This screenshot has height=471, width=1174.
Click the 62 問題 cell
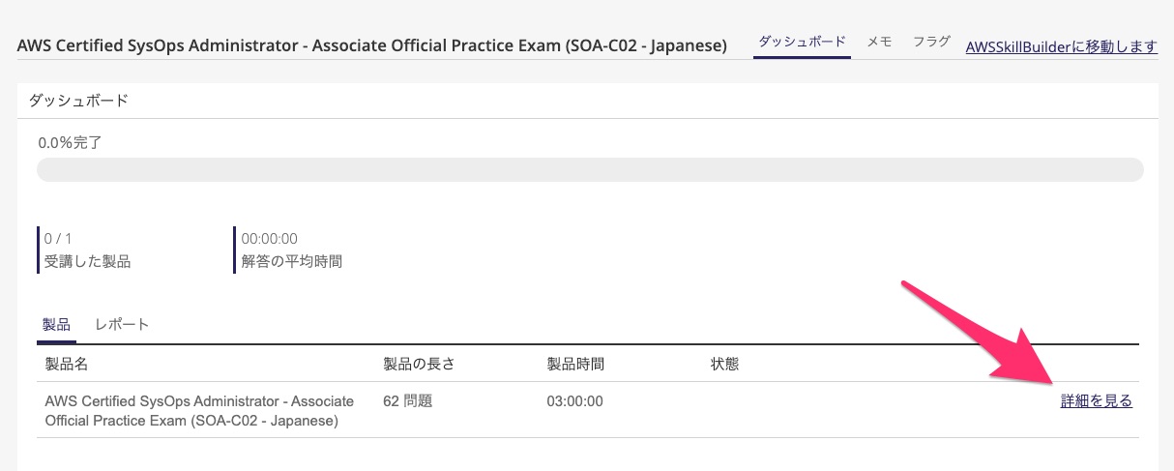407,400
